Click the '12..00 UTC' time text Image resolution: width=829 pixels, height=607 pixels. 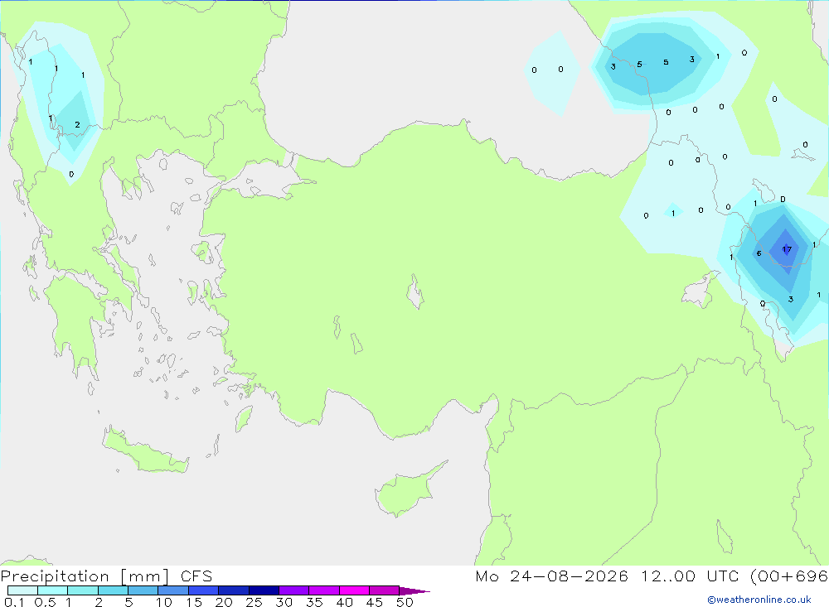pyautogui.click(x=690, y=576)
